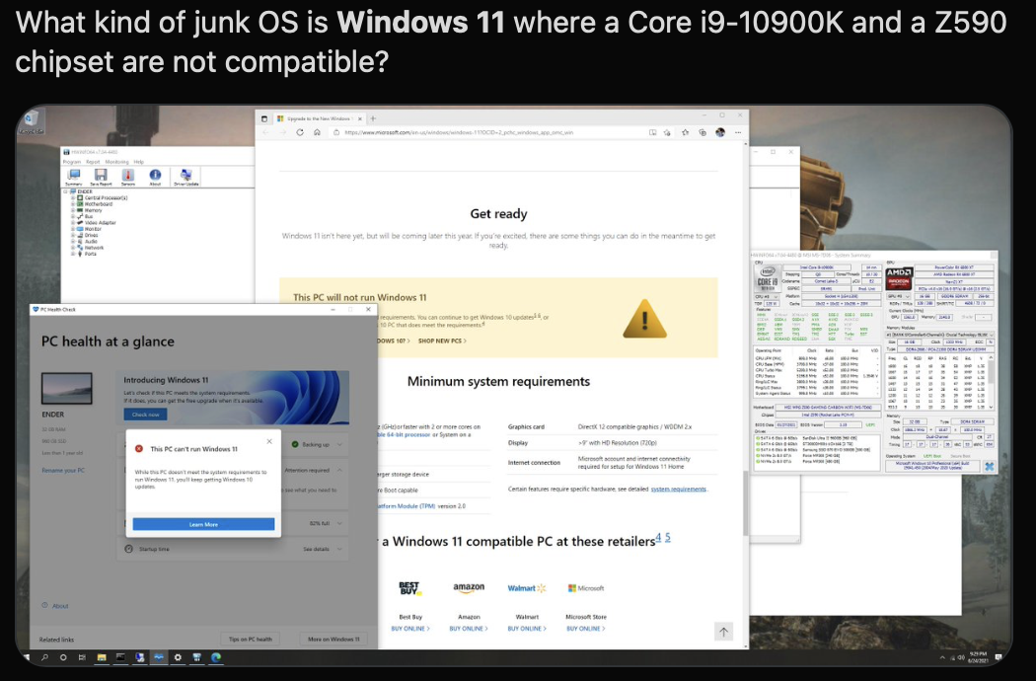Collapse the Attention required section

[x=339, y=470]
